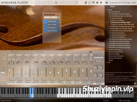Delete the reverb preset with the trash icon

tap(102, 61)
